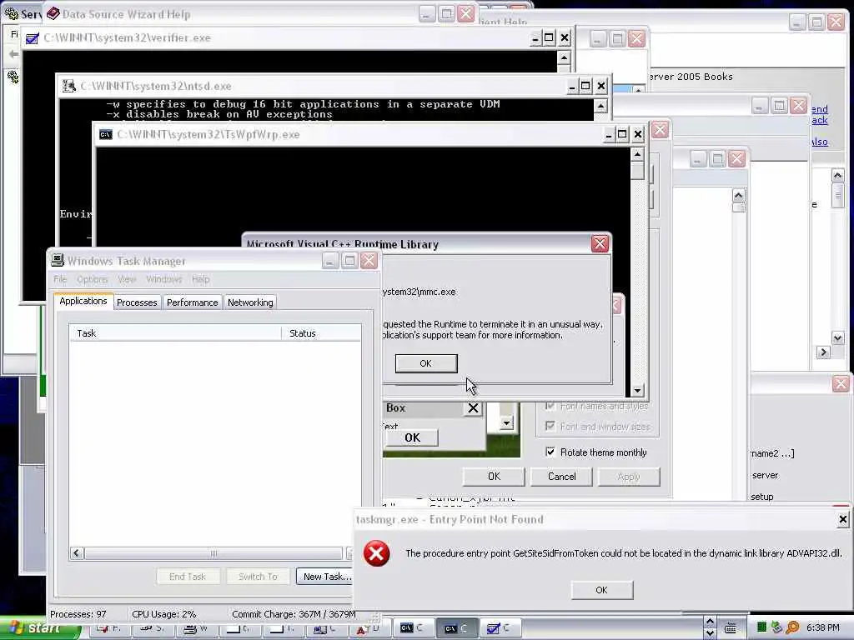The height and width of the screenshot is (640, 854).
Task: Click OK beside Cancel in theme dialog
Action: pos(494,476)
